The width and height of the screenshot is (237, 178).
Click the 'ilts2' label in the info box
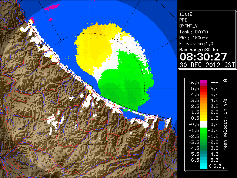pyautogui.click(x=186, y=14)
